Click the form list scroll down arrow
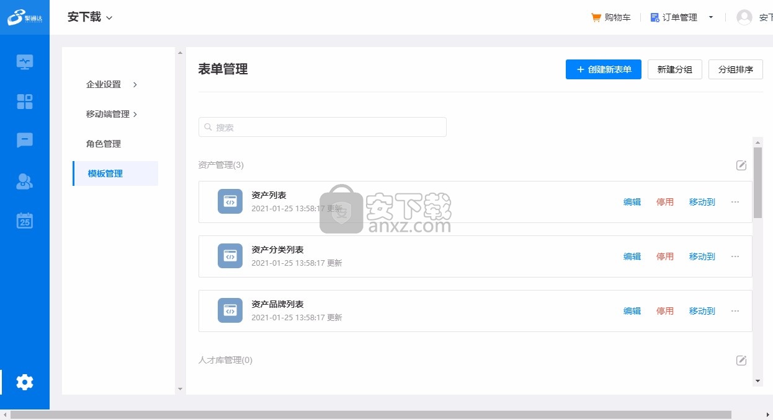Image resolution: width=773 pixels, height=420 pixels. [757, 381]
